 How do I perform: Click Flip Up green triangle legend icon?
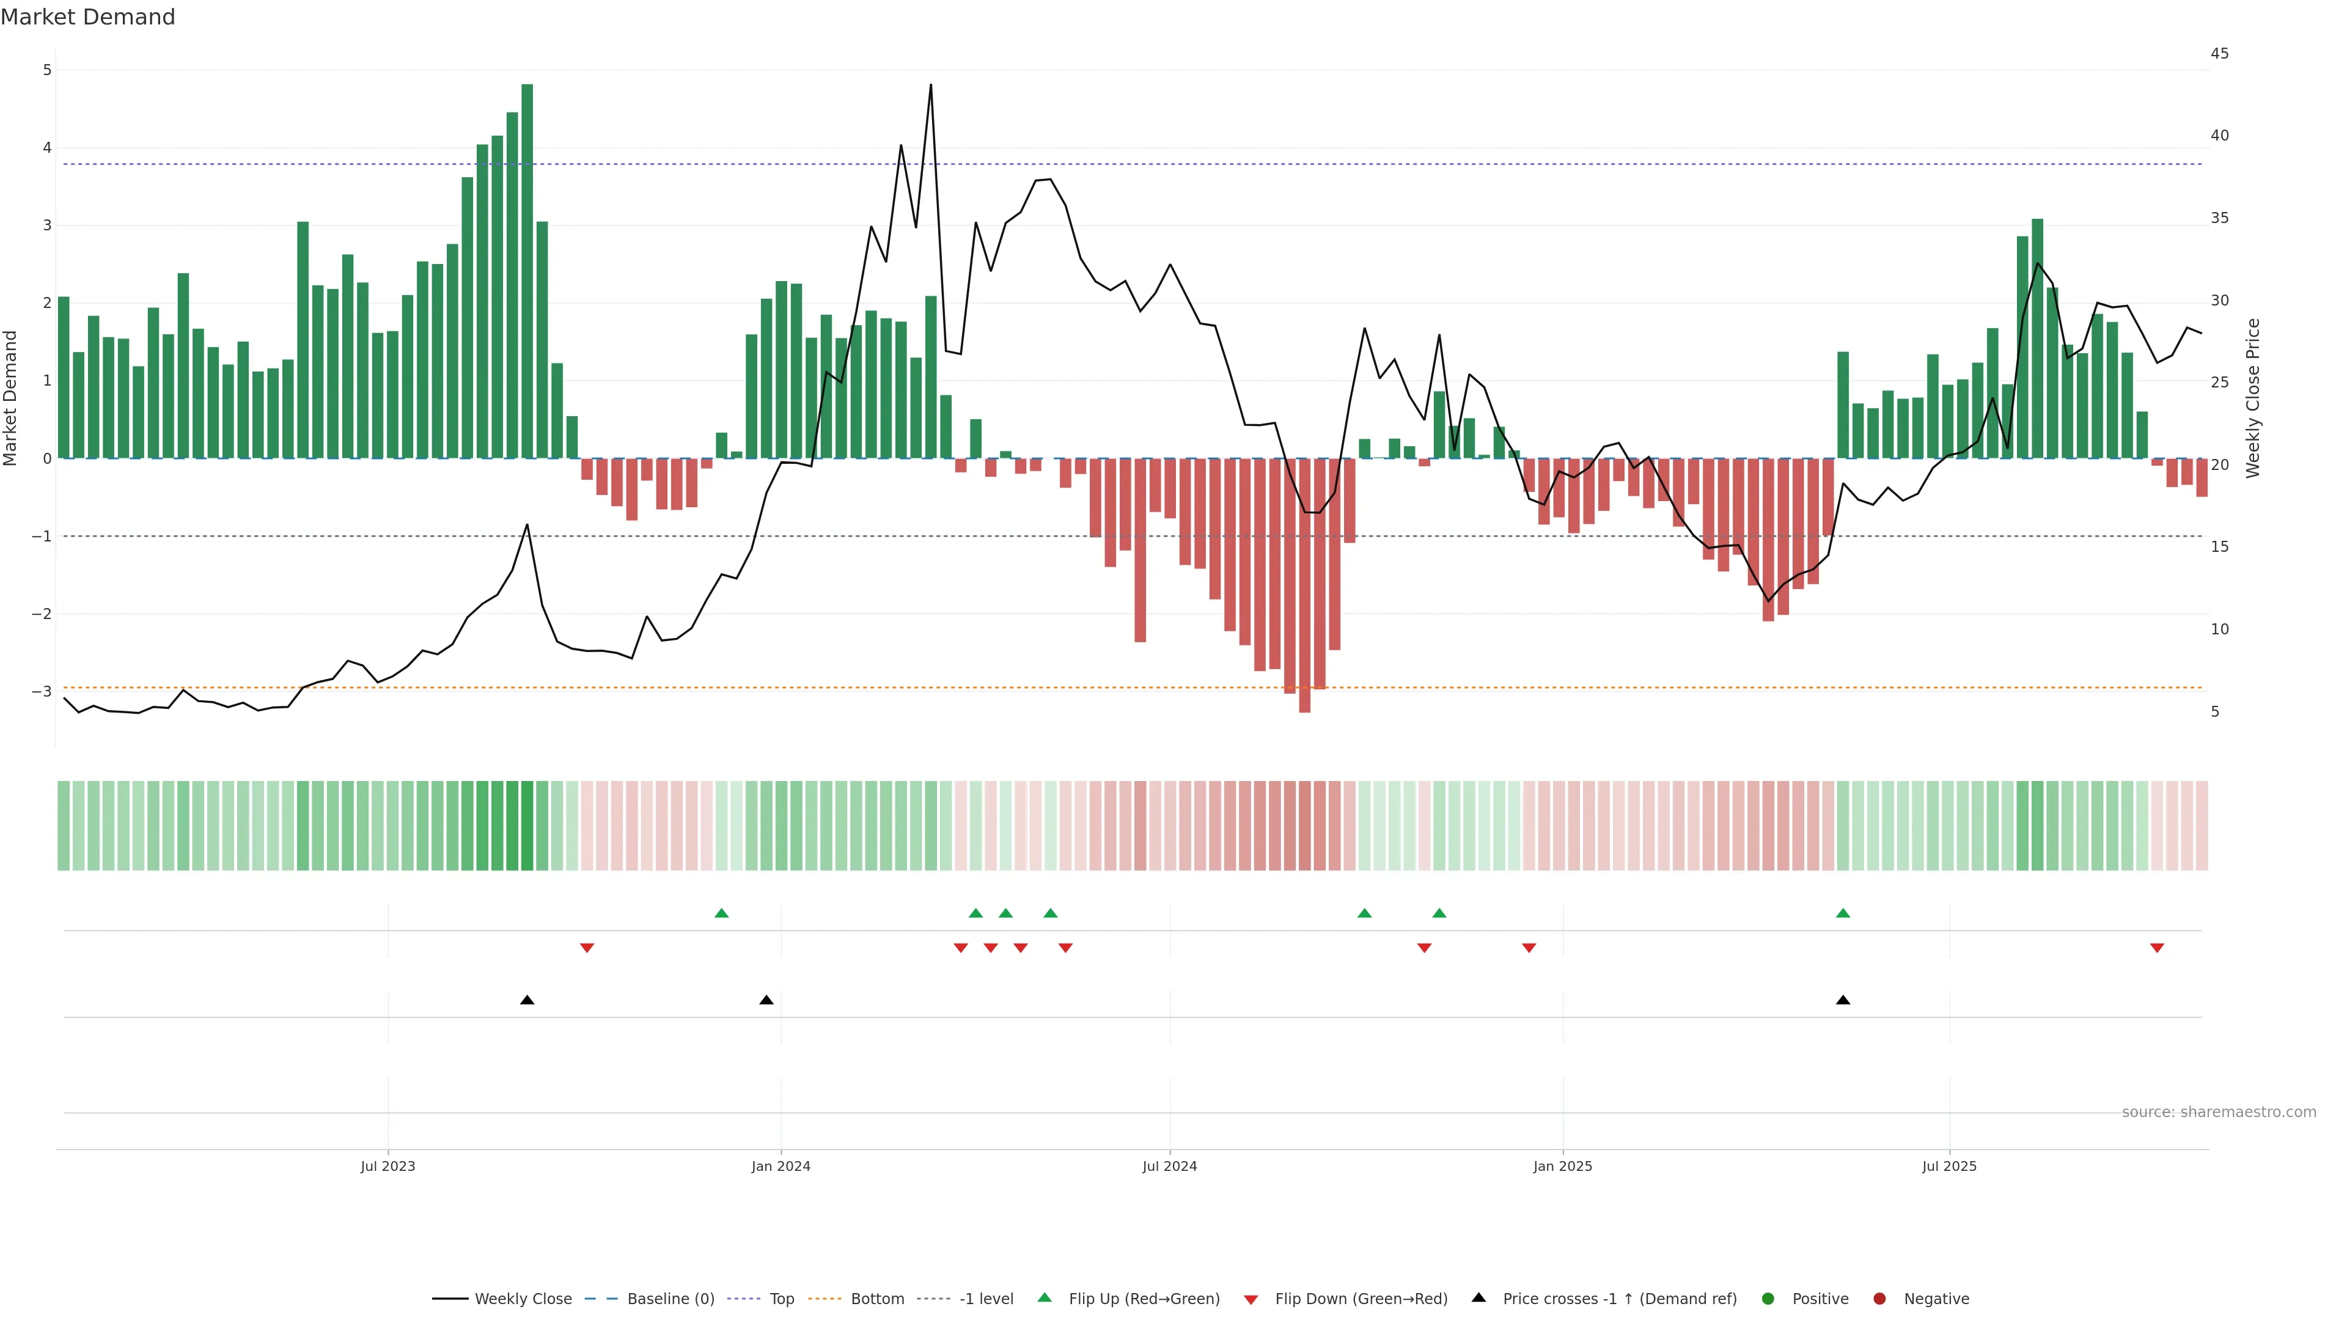pos(1045,1297)
